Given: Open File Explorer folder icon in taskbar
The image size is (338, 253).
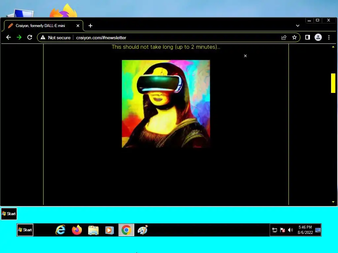Looking at the screenshot, I should tap(93, 230).
